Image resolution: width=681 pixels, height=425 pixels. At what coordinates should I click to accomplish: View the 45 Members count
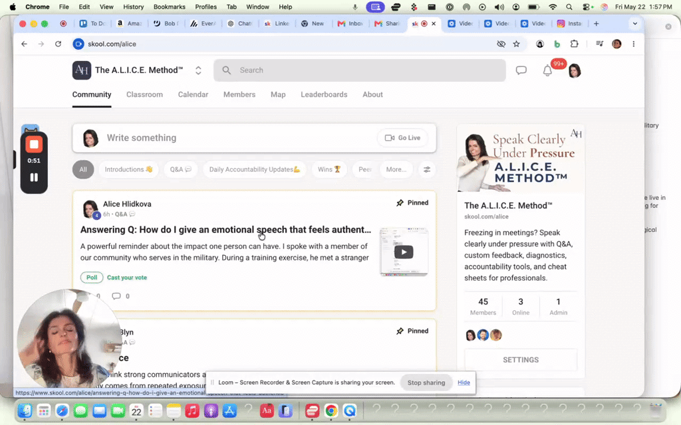tap(483, 306)
